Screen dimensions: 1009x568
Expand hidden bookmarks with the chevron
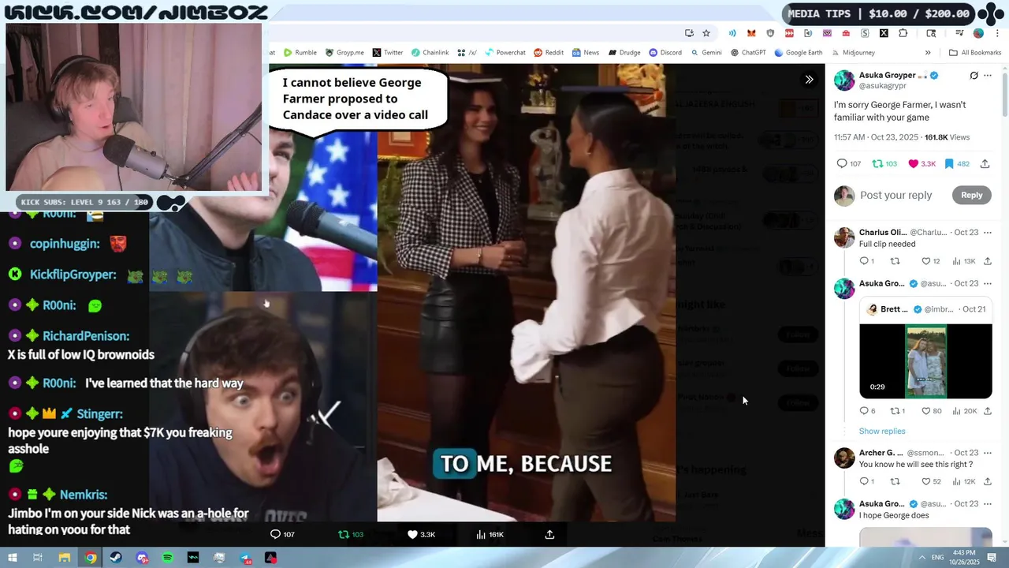pos(928,53)
